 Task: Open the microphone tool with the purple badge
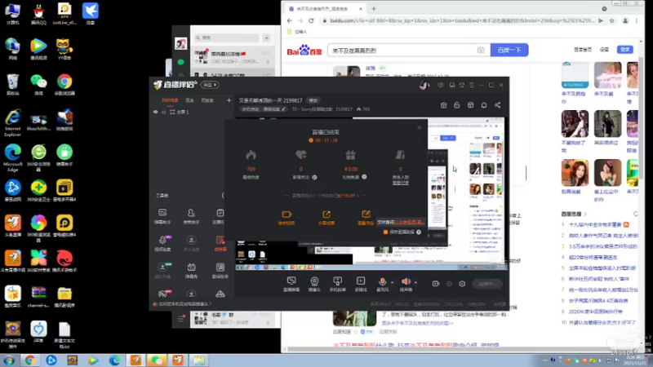(x=162, y=243)
